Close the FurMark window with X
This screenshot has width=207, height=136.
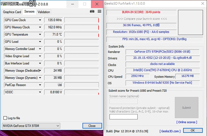click(x=203, y=3)
